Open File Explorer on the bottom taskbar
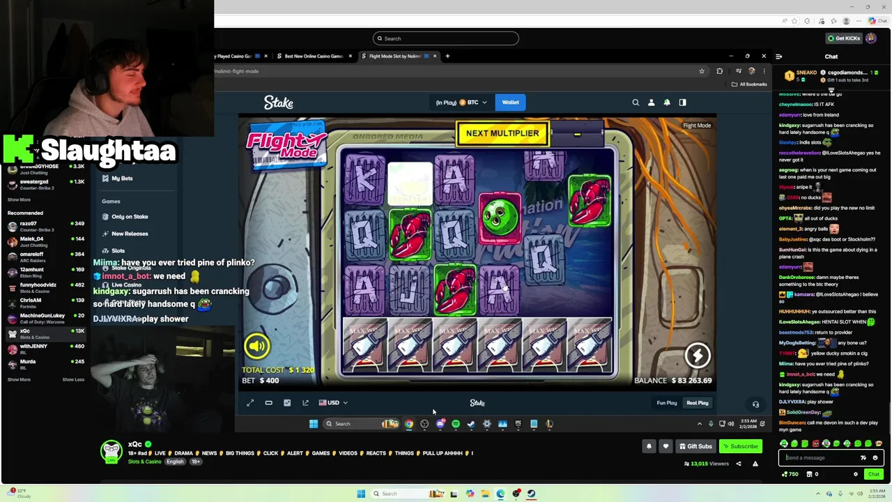Screen dimensions: 892x502 pos(485,494)
